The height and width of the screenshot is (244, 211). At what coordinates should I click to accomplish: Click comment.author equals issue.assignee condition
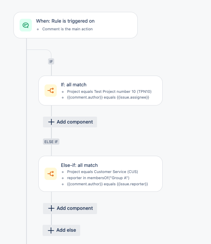[x=108, y=97]
